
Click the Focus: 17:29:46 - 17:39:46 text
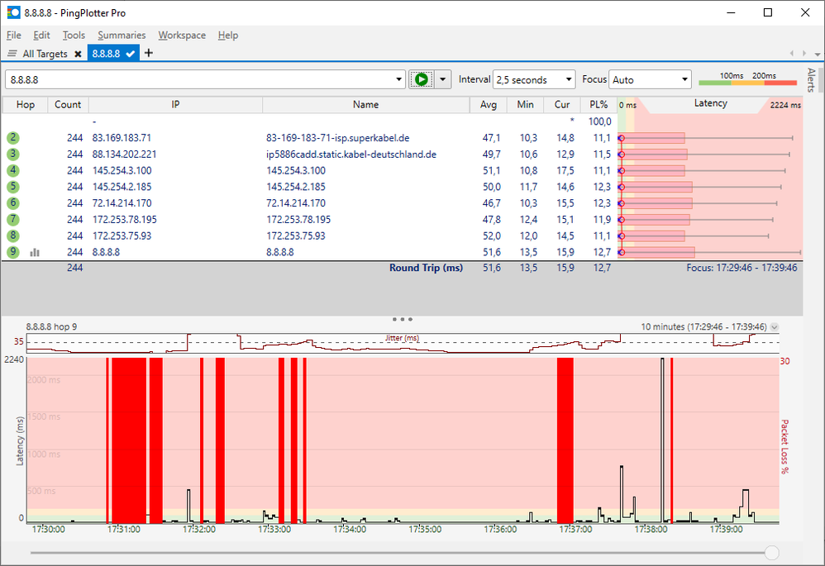[742, 268]
